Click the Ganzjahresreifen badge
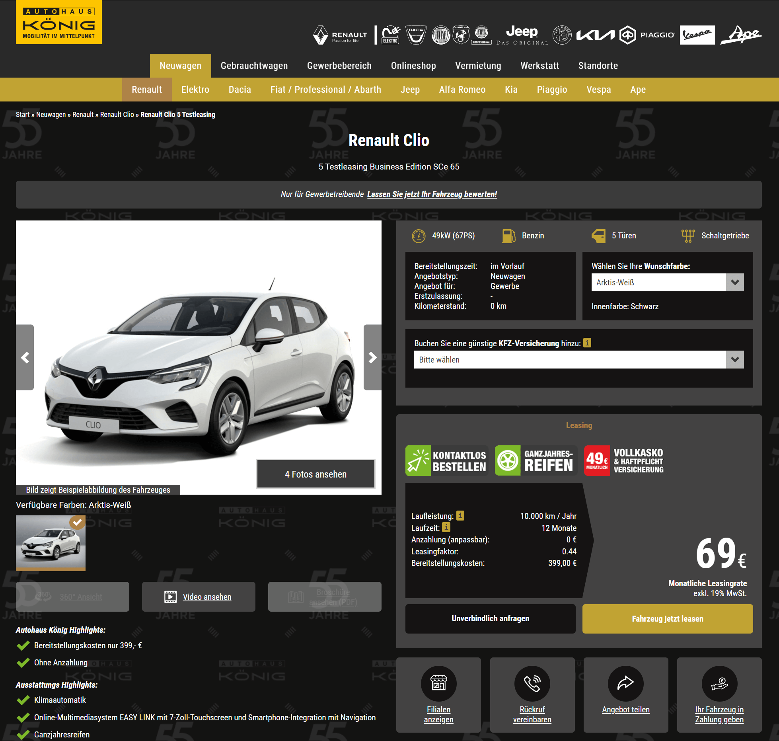779x741 pixels. coord(536,460)
